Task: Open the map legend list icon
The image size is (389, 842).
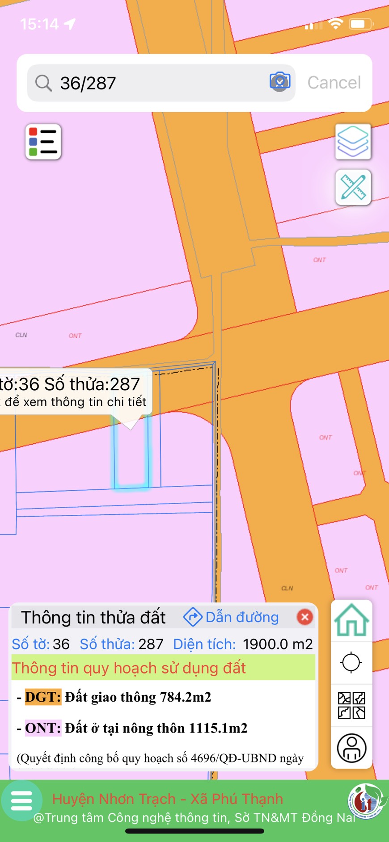Action: point(43,142)
